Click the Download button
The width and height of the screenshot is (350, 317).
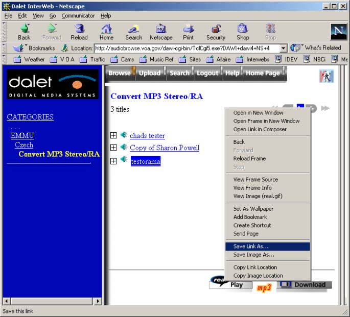(305, 285)
